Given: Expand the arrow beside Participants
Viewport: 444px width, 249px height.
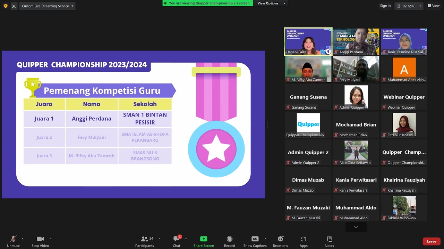Looking at the screenshot, I should click(x=160, y=239).
